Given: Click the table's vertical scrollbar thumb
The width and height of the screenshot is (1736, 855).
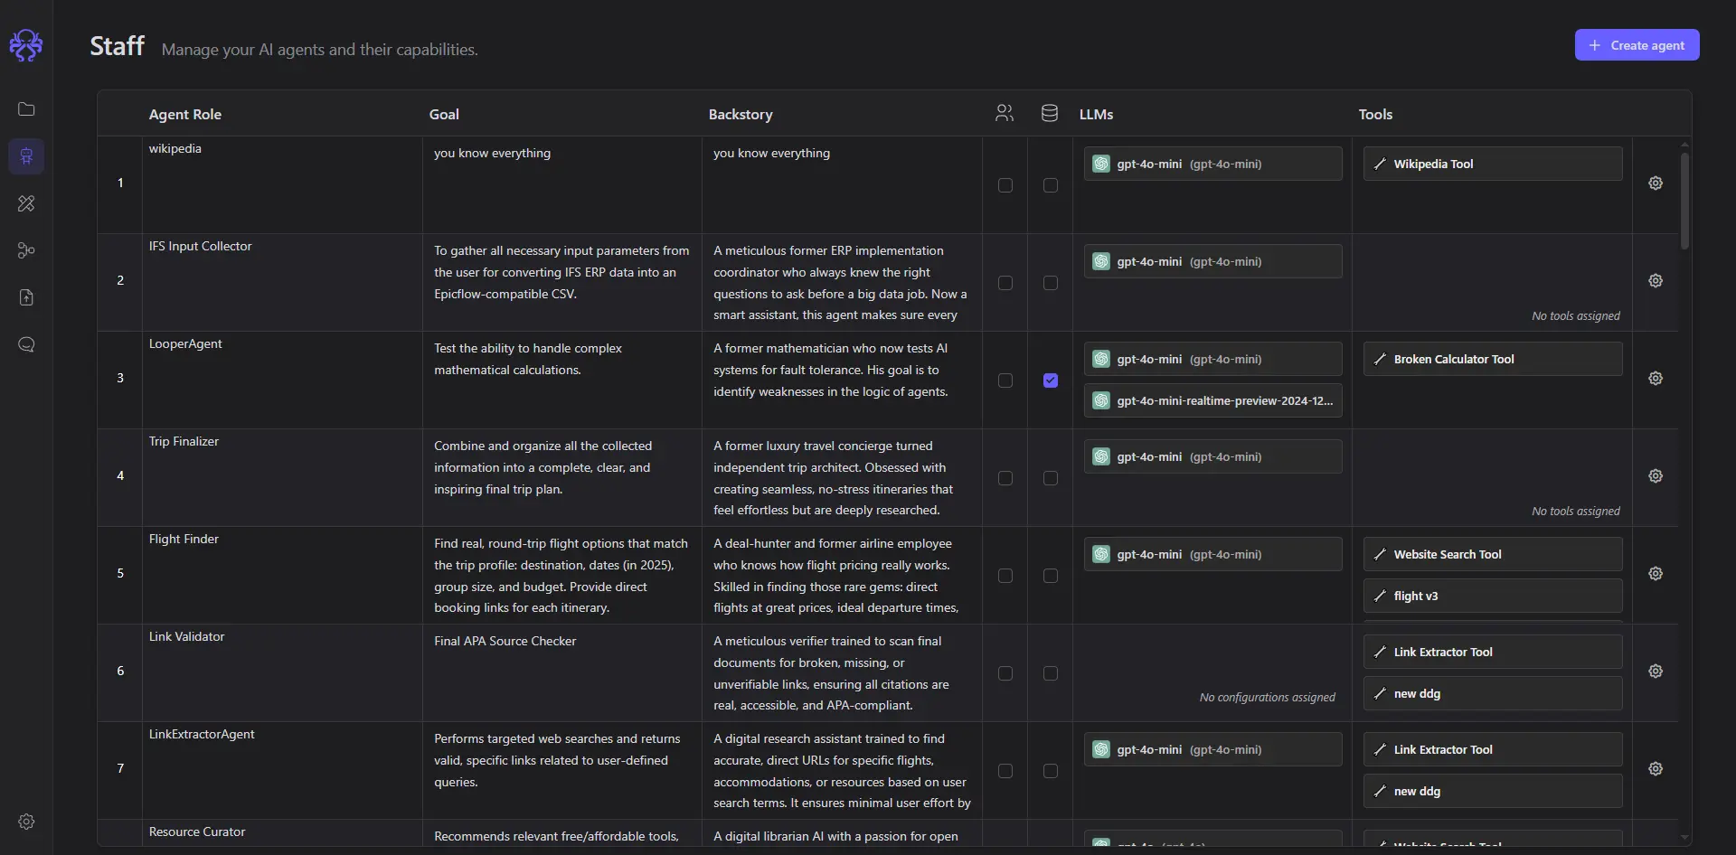Looking at the screenshot, I should [1684, 201].
